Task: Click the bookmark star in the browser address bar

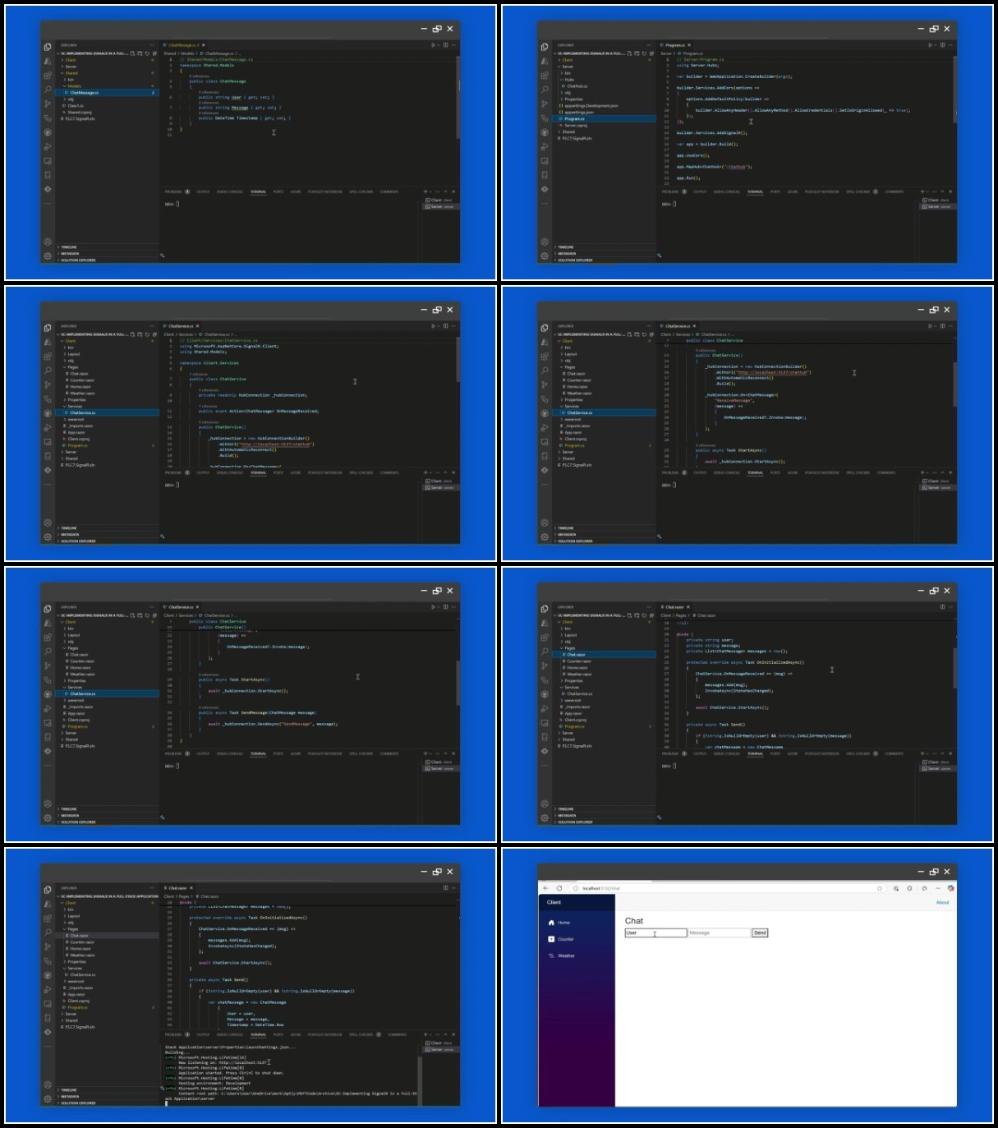Action: point(880,888)
